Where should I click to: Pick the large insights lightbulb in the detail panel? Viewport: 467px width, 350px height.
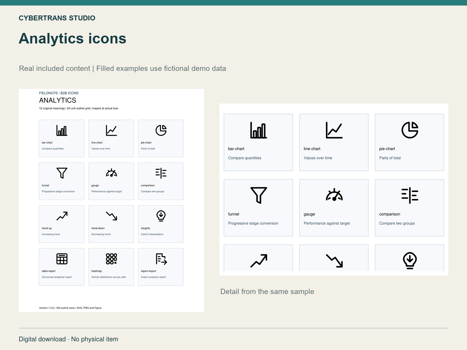pos(410,260)
